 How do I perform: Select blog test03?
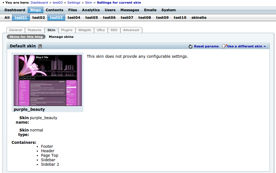[x=56, y=18]
